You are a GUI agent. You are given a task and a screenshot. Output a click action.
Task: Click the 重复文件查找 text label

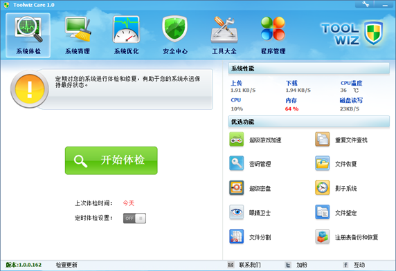tap(351, 140)
